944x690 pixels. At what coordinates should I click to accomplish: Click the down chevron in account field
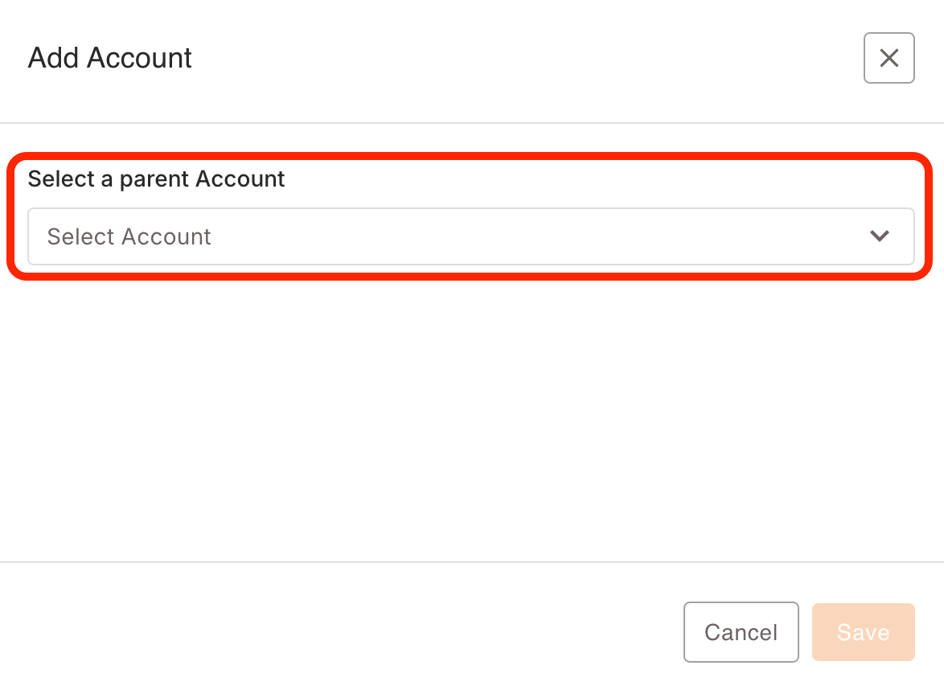(x=880, y=236)
